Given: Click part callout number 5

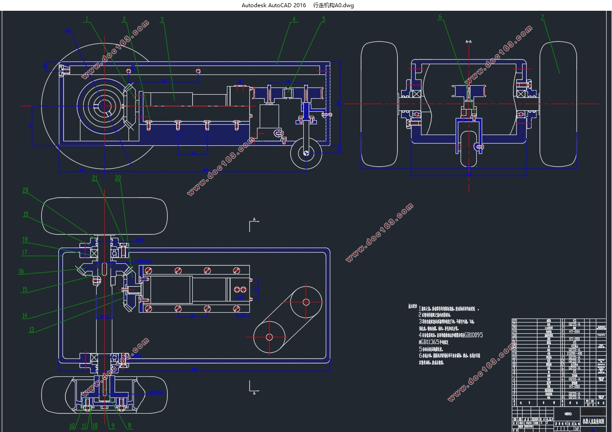Looking at the screenshot, I should [323, 19].
